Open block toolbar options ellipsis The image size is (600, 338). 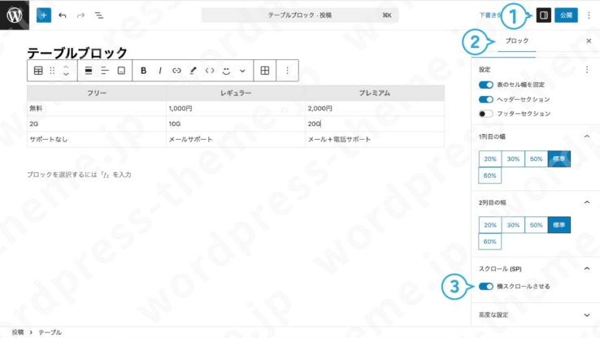pyautogui.click(x=287, y=71)
